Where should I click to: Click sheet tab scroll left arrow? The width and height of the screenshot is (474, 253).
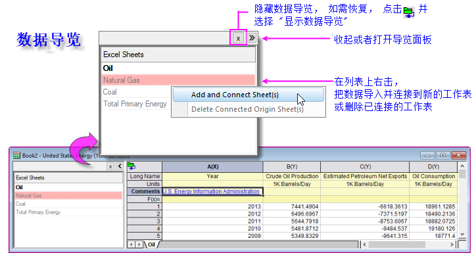click(131, 244)
